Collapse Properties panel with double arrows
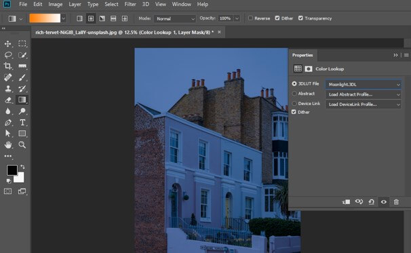Screen dimensions: 411x253 [395, 55]
